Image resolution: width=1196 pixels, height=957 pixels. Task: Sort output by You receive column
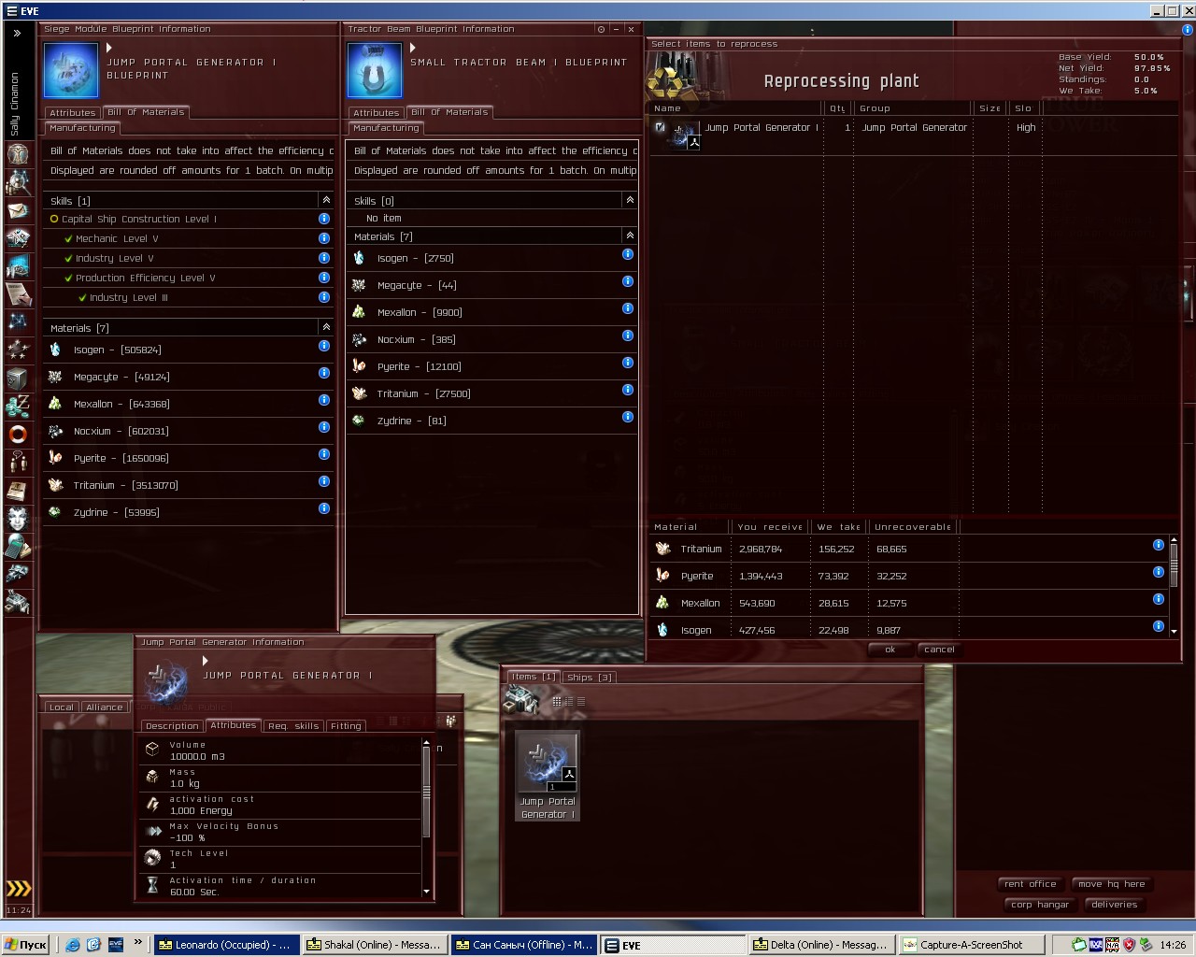tap(770, 527)
